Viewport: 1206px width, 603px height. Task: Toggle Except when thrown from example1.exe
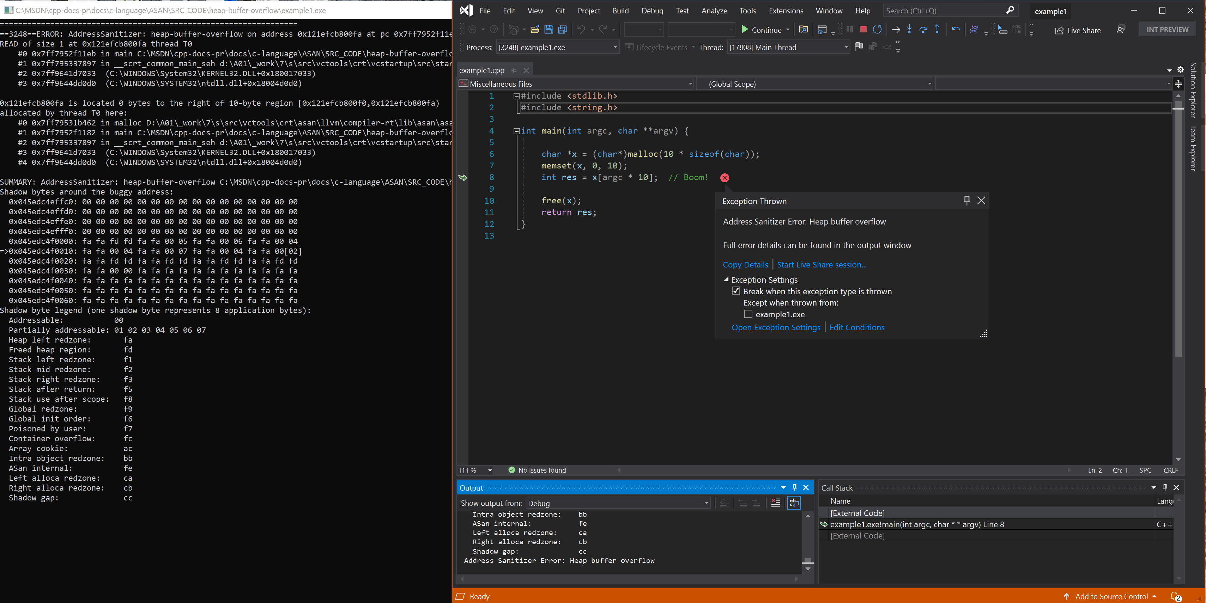(x=748, y=314)
